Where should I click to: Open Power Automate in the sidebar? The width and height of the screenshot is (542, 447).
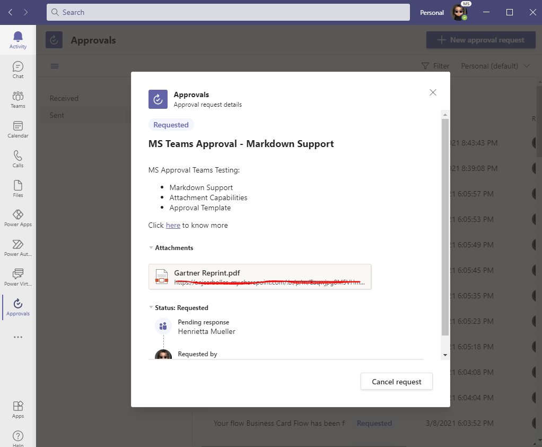coord(18,248)
